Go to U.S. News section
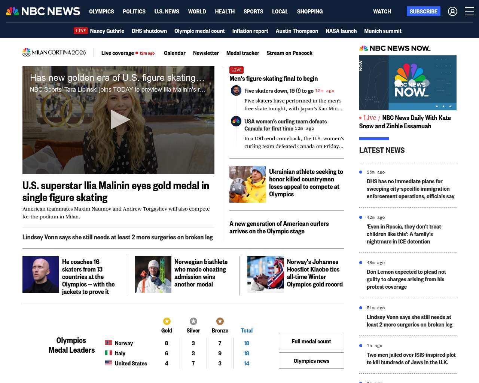 [x=167, y=12]
